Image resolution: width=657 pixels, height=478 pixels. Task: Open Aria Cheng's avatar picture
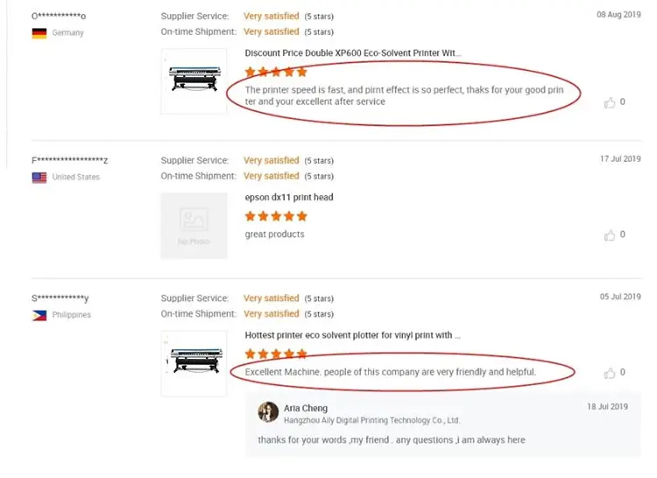point(269,412)
